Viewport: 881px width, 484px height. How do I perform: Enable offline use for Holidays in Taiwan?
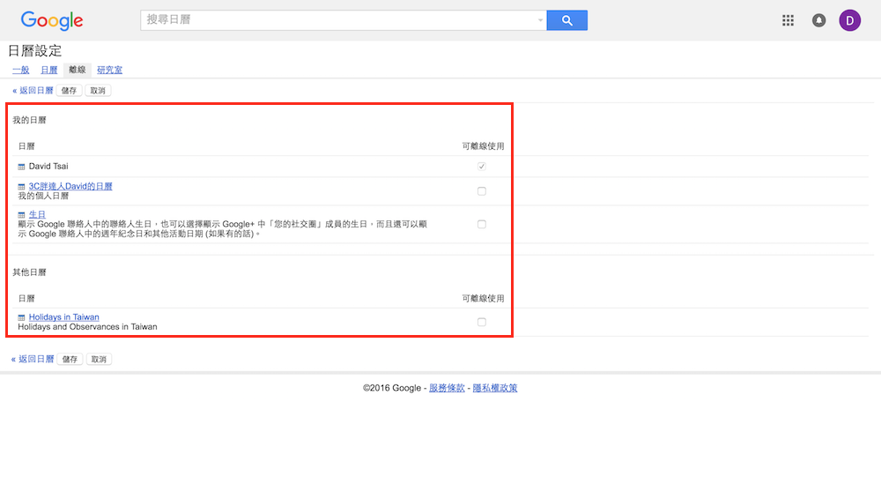point(482,322)
